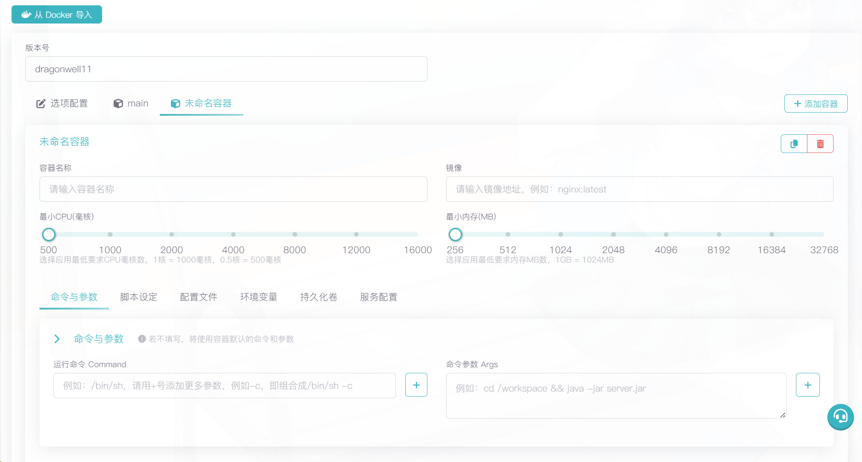Switch to the main container tab
The image size is (862, 462).
pyautogui.click(x=131, y=103)
